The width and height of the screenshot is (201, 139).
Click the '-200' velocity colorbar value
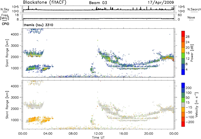click(190, 122)
